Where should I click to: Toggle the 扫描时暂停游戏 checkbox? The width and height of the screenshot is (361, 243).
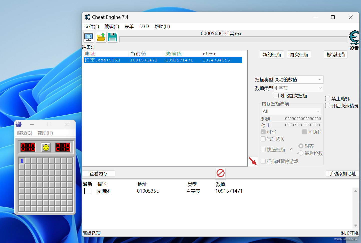(x=263, y=161)
